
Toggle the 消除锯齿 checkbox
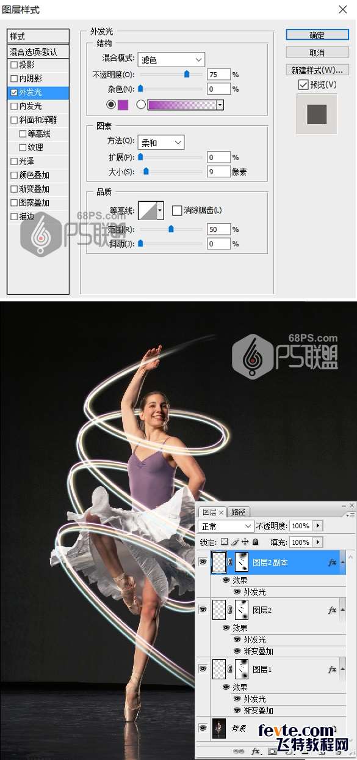point(177,210)
